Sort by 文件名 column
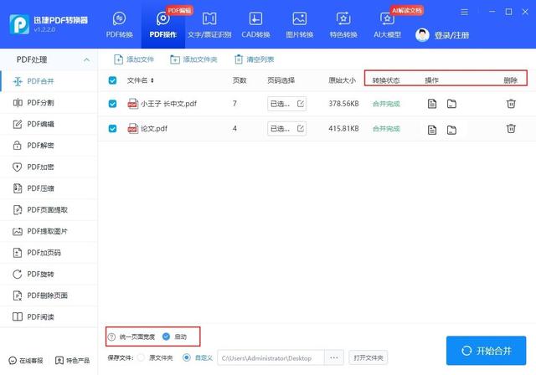The image size is (536, 375). (x=141, y=80)
